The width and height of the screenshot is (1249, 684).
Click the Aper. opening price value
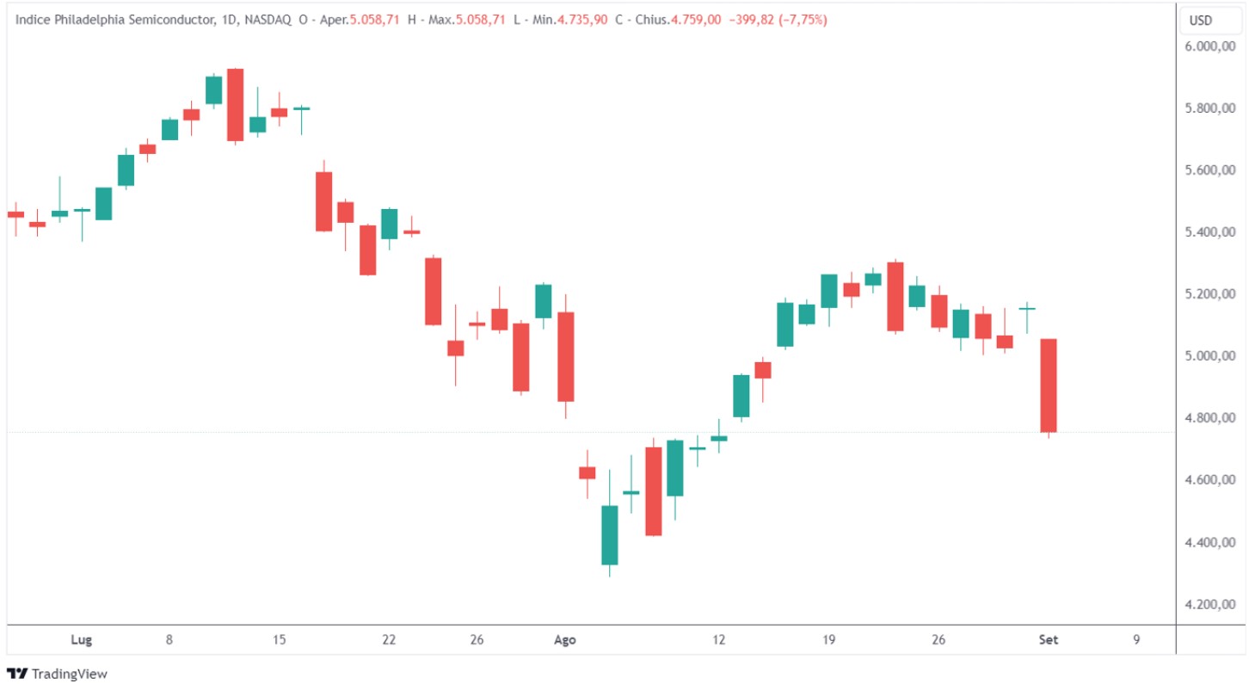coord(374,20)
